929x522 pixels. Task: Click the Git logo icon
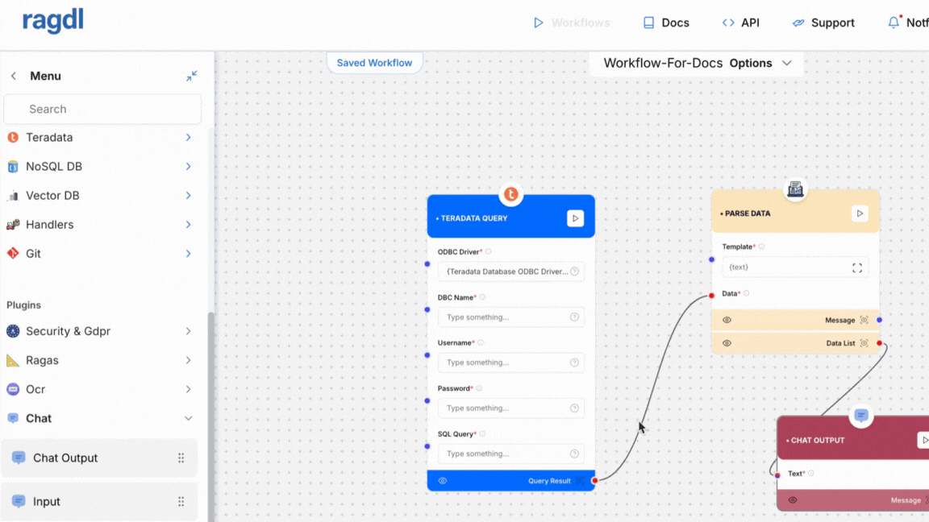13,253
